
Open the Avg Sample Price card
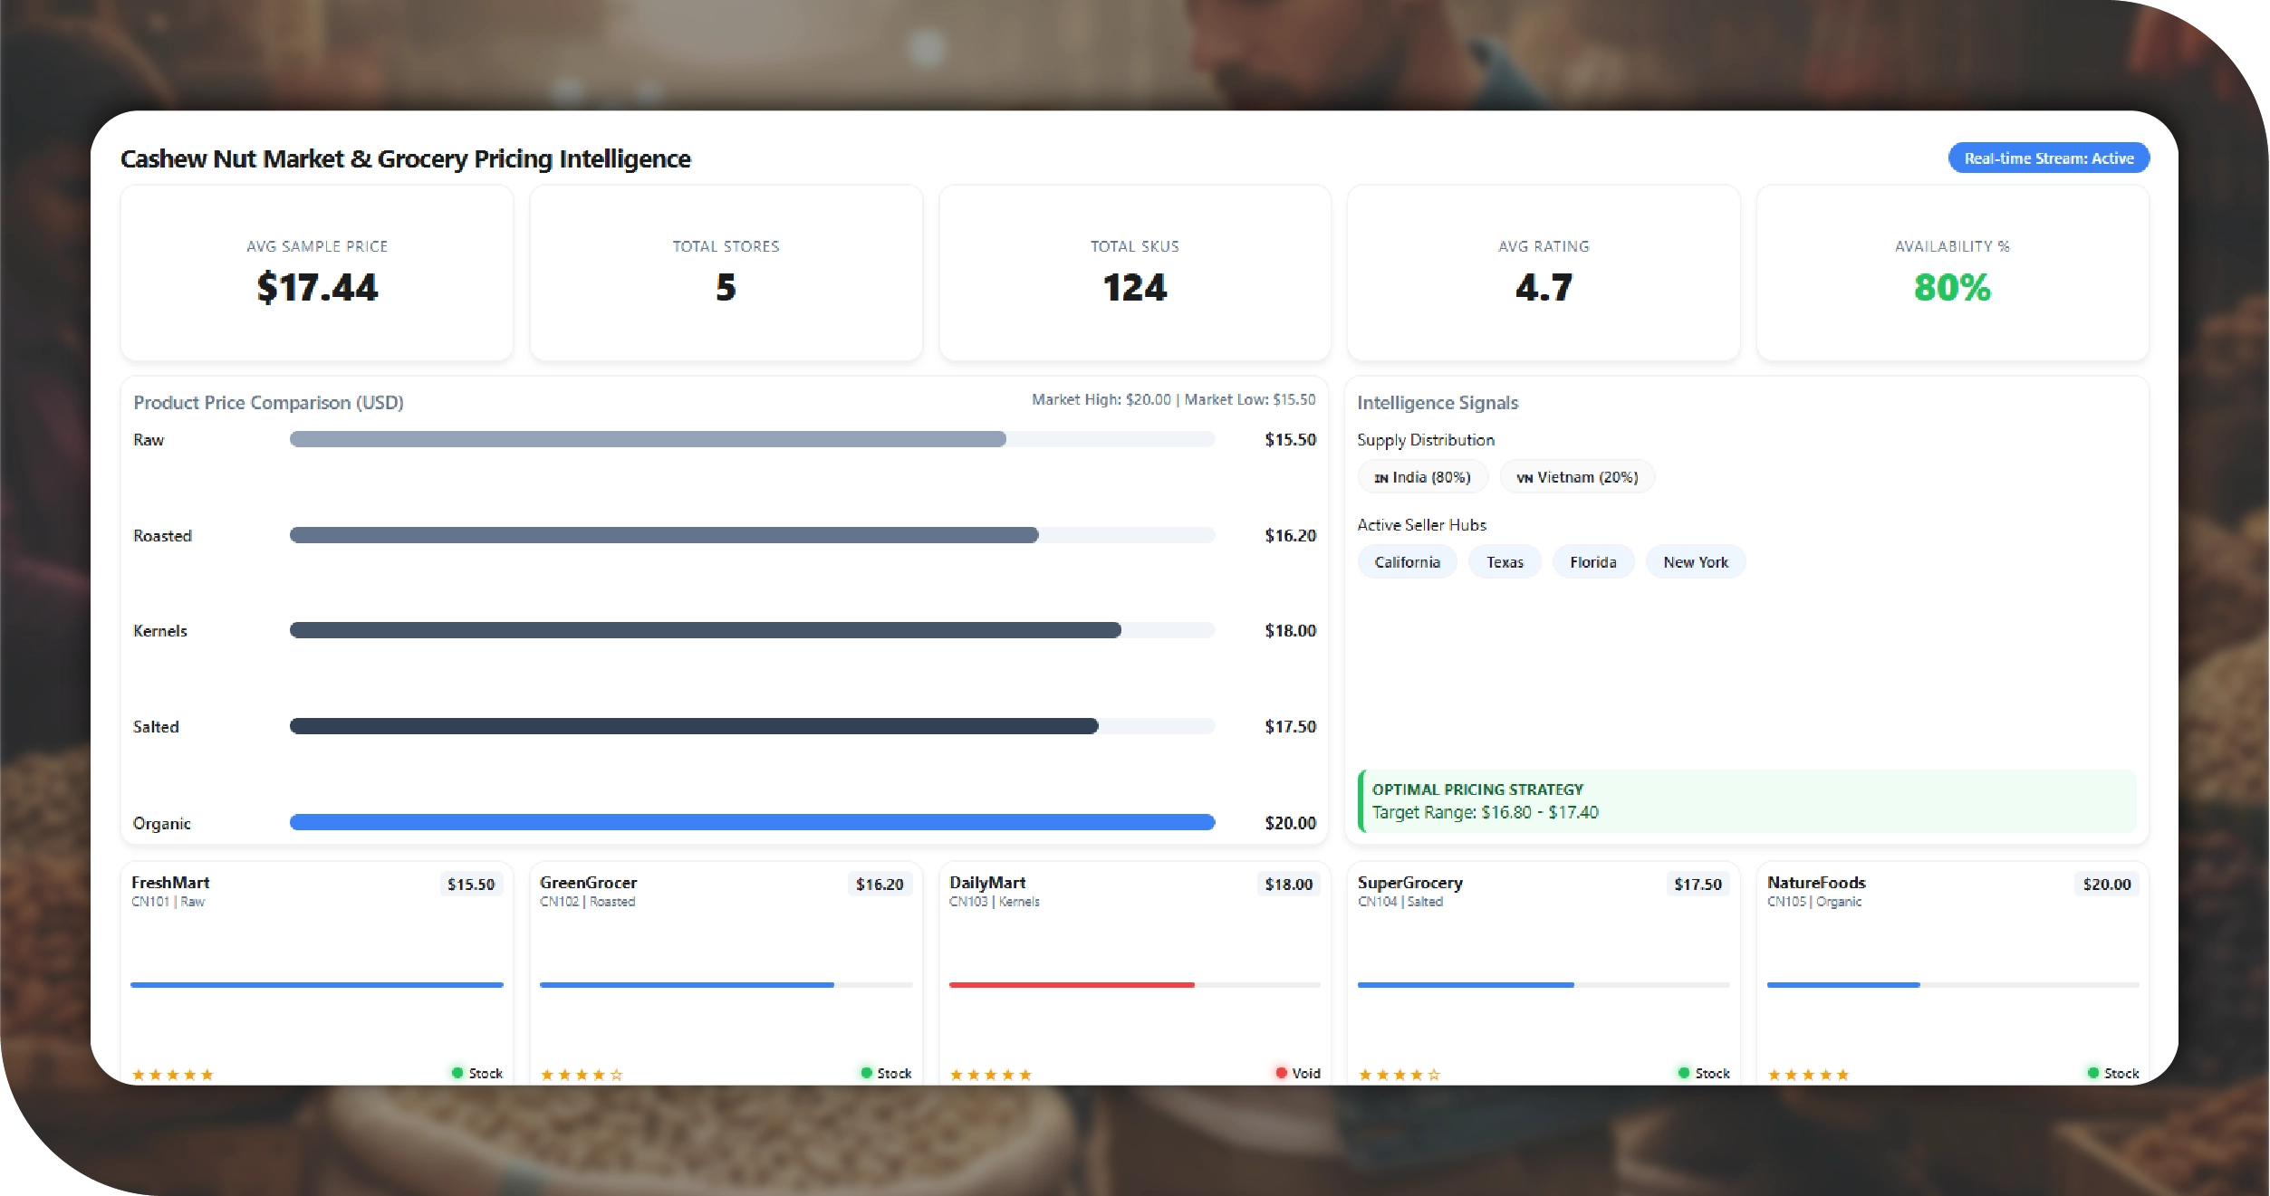317,273
